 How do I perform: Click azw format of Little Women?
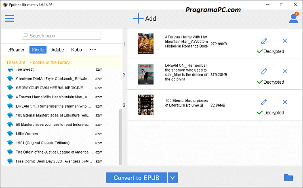98,134
